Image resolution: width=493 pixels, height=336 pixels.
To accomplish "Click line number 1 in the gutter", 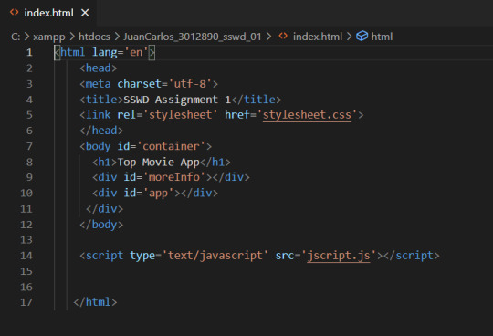I will tap(29, 52).
